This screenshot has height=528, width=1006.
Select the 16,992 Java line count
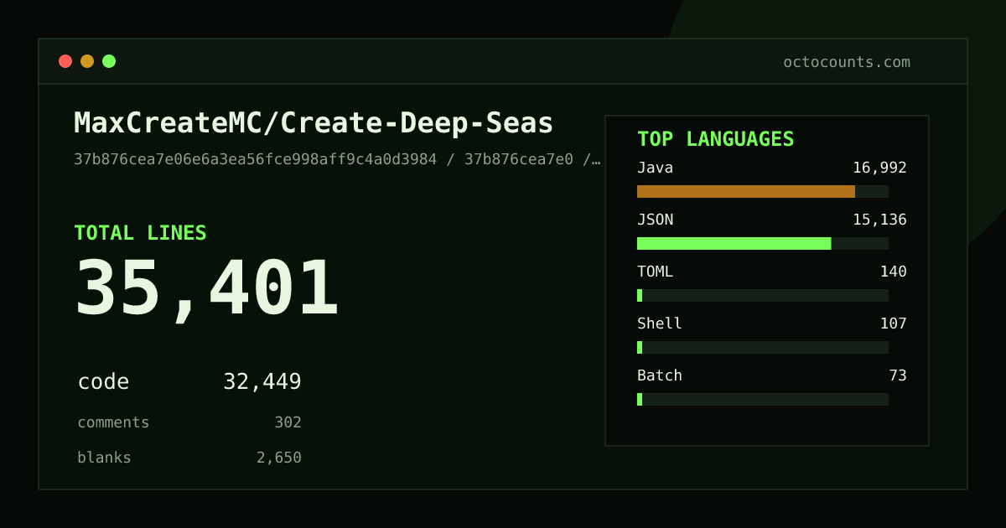[879, 168]
